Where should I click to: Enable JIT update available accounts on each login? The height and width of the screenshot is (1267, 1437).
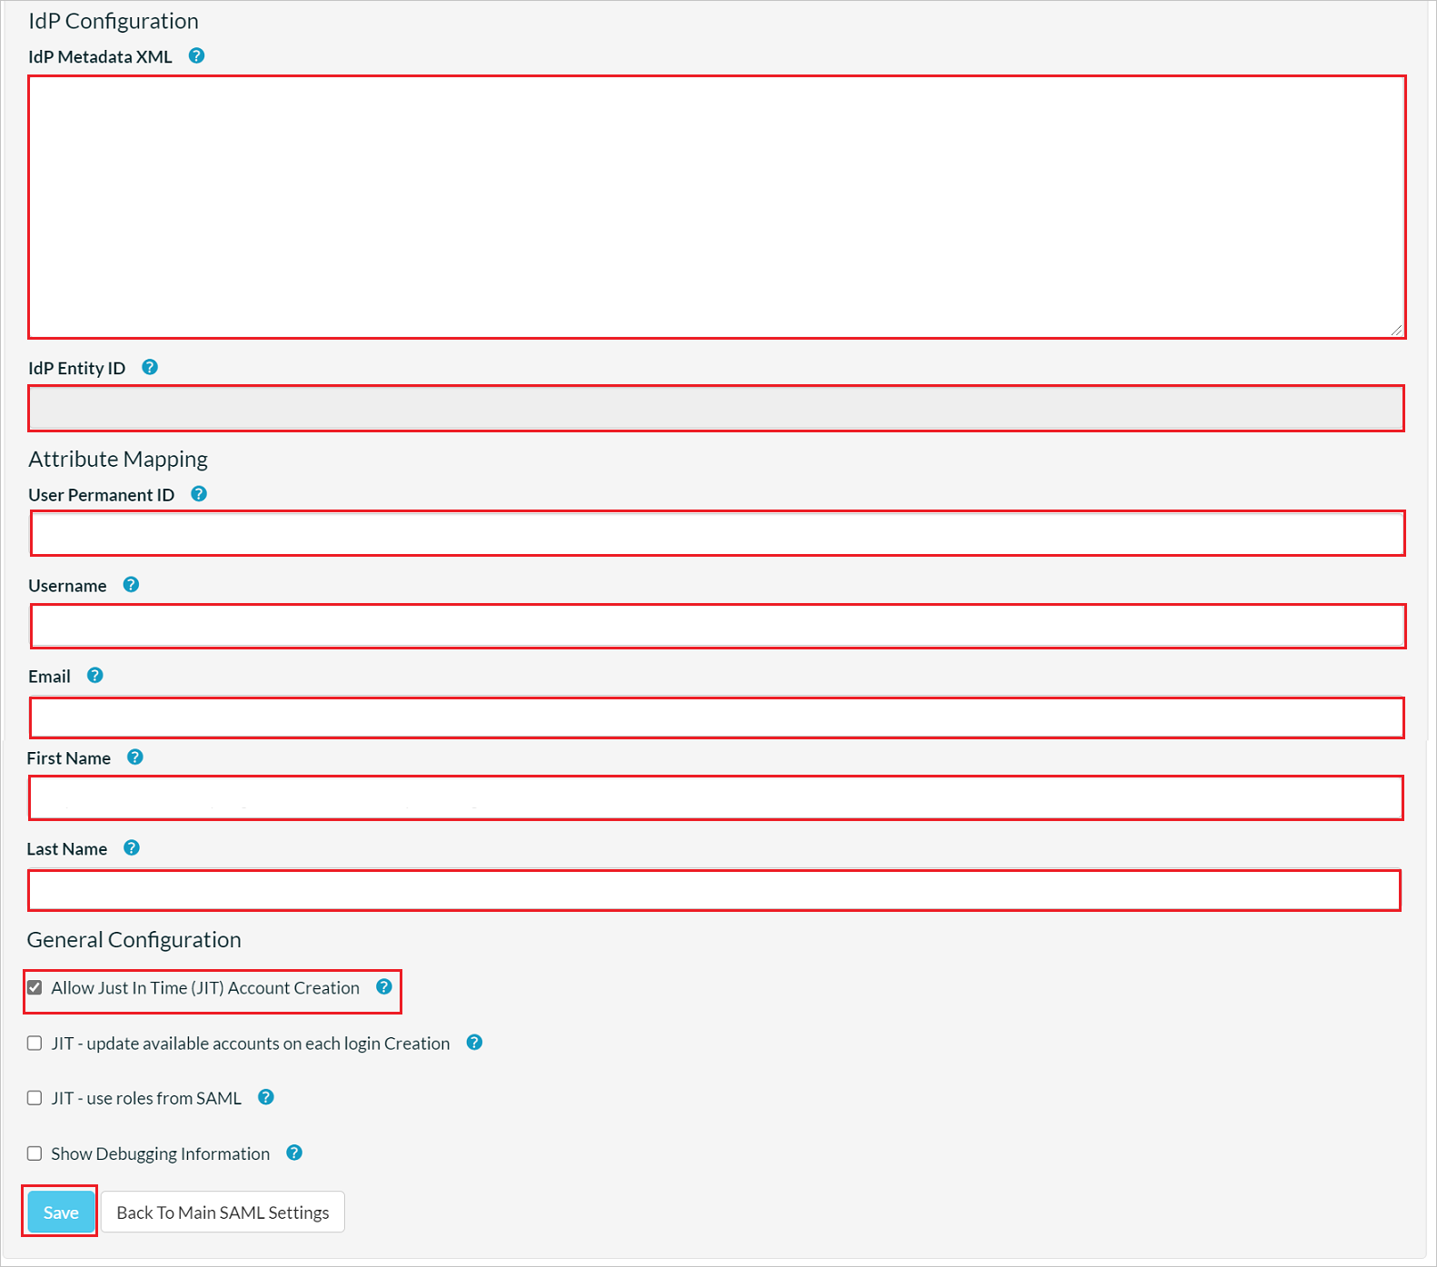pos(35,1043)
